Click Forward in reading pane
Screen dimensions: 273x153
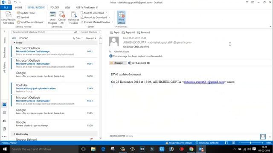pos(143,32)
